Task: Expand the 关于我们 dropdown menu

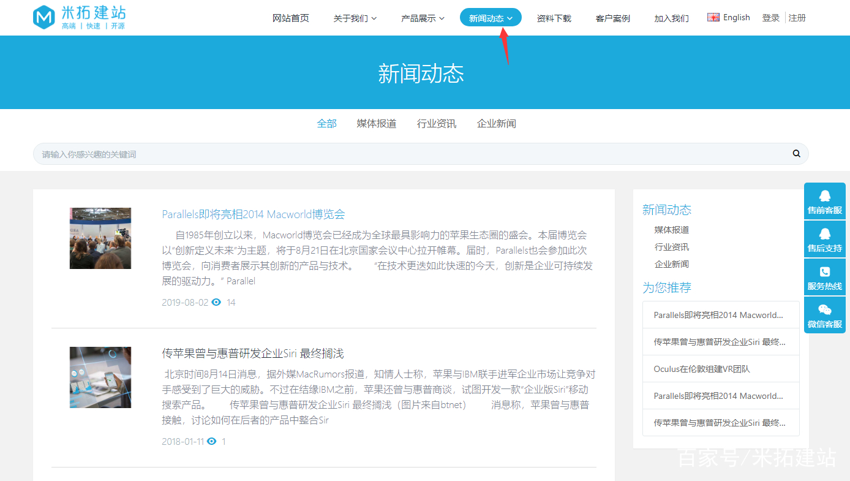Action: click(355, 18)
